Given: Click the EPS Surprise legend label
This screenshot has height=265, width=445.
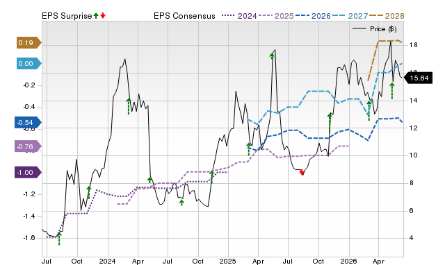Looking at the screenshot, I should click(x=67, y=16).
